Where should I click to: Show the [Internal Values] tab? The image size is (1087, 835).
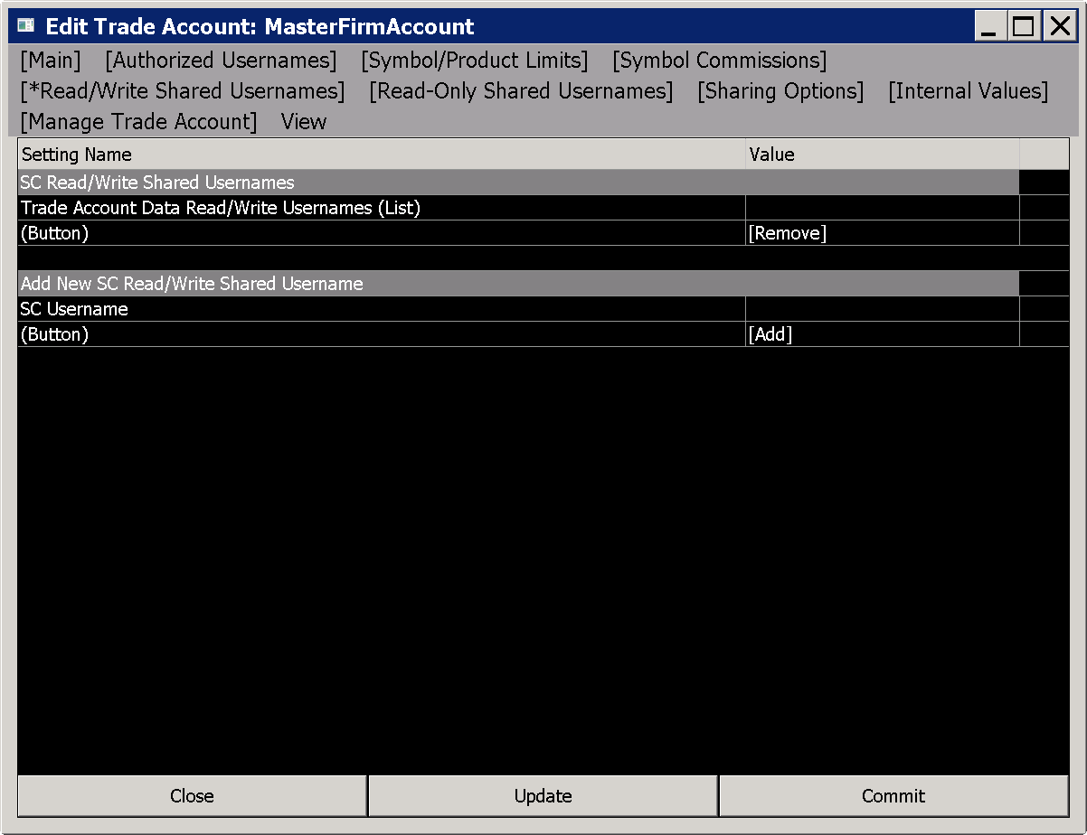point(969,91)
